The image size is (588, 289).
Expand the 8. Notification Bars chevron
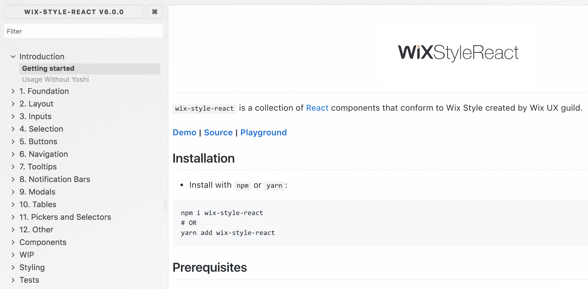click(x=13, y=179)
